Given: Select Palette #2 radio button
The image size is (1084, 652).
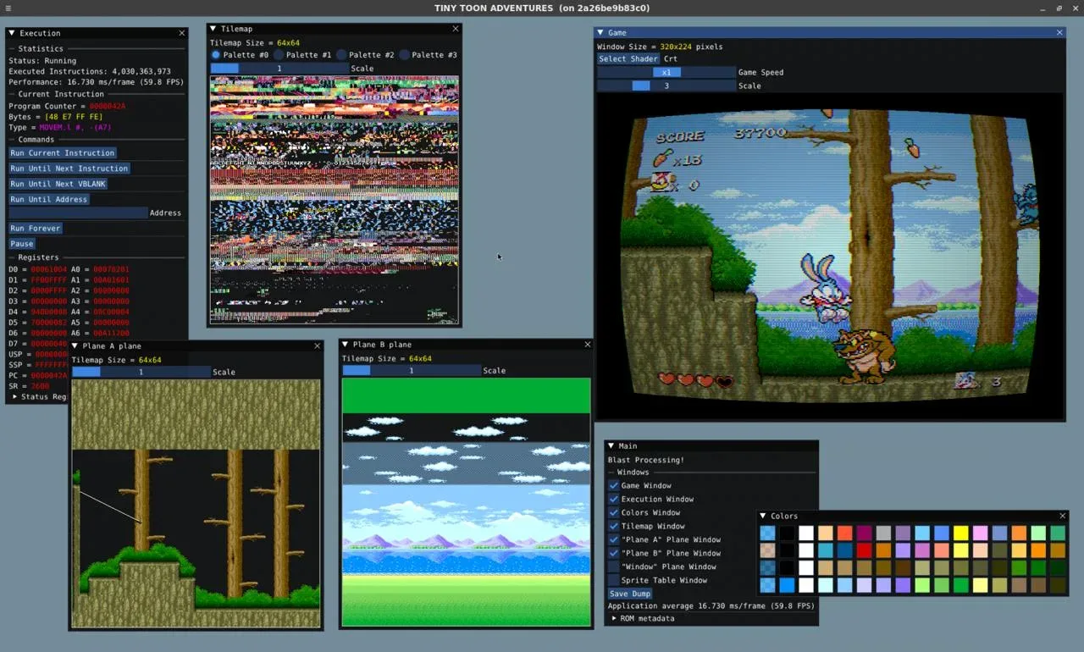Looking at the screenshot, I should [x=341, y=55].
